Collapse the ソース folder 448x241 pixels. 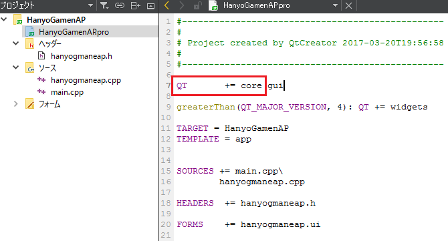click(16, 67)
